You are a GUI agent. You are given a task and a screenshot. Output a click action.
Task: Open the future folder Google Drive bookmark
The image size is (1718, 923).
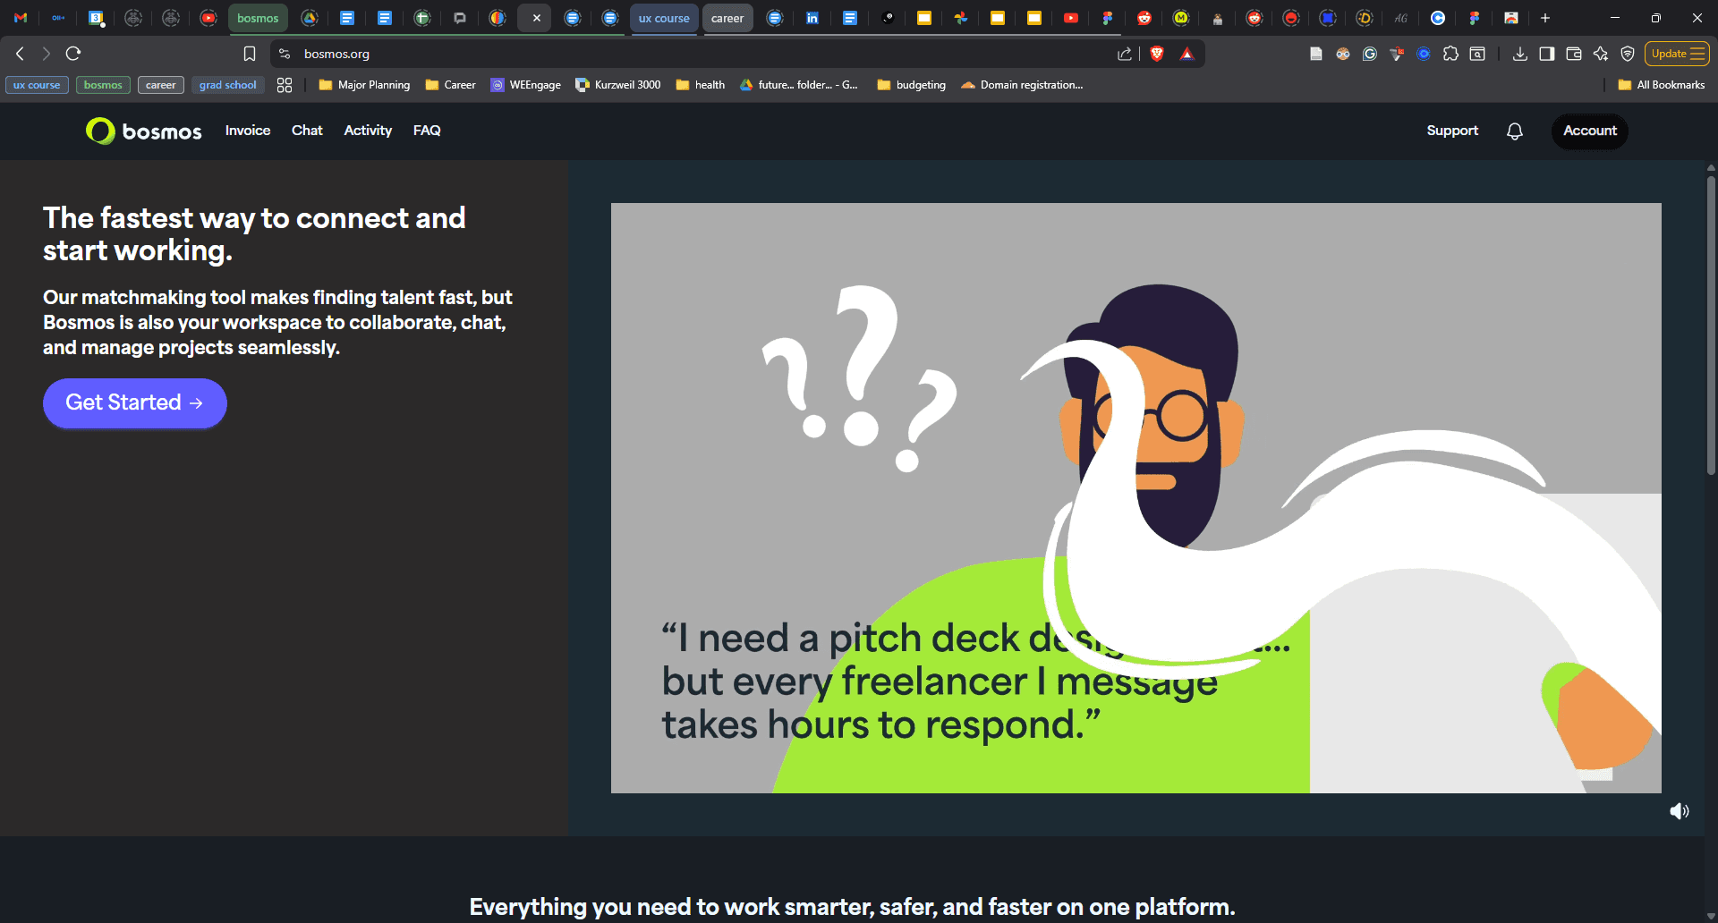(799, 85)
